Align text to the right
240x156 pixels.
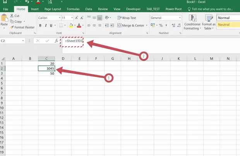(99, 25)
